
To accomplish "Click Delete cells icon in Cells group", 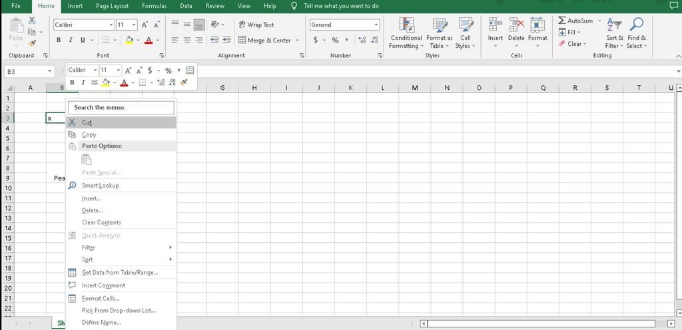I will (x=516, y=25).
